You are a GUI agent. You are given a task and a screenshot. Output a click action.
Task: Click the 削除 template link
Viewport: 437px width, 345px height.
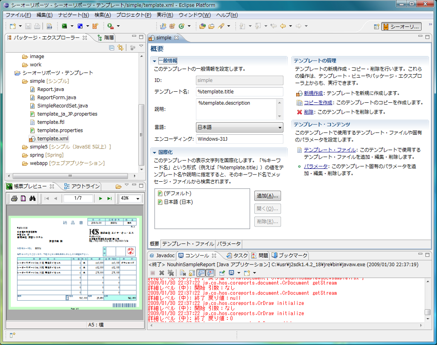pos(309,112)
